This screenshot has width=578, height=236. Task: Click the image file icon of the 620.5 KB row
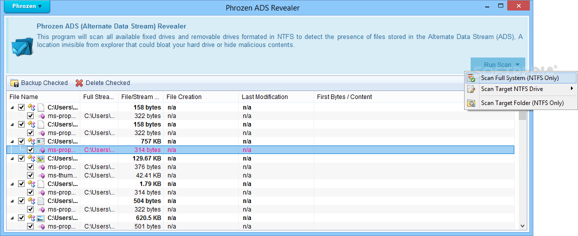tap(41, 218)
